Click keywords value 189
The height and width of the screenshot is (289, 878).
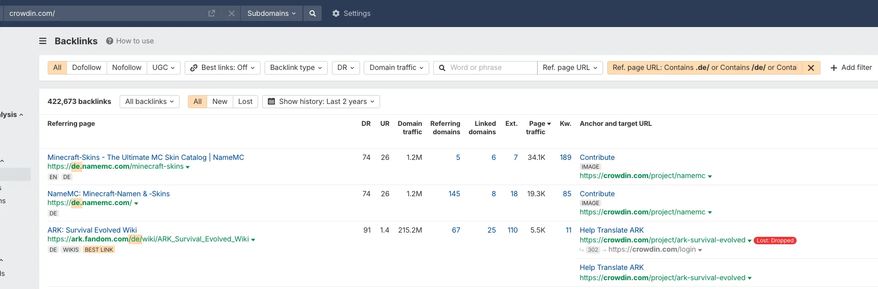pos(566,158)
